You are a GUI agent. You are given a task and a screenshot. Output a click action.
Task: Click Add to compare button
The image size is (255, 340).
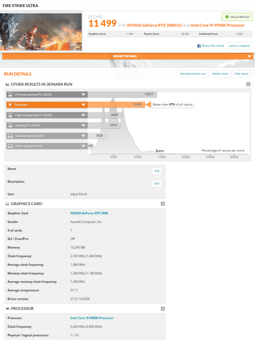click(239, 46)
